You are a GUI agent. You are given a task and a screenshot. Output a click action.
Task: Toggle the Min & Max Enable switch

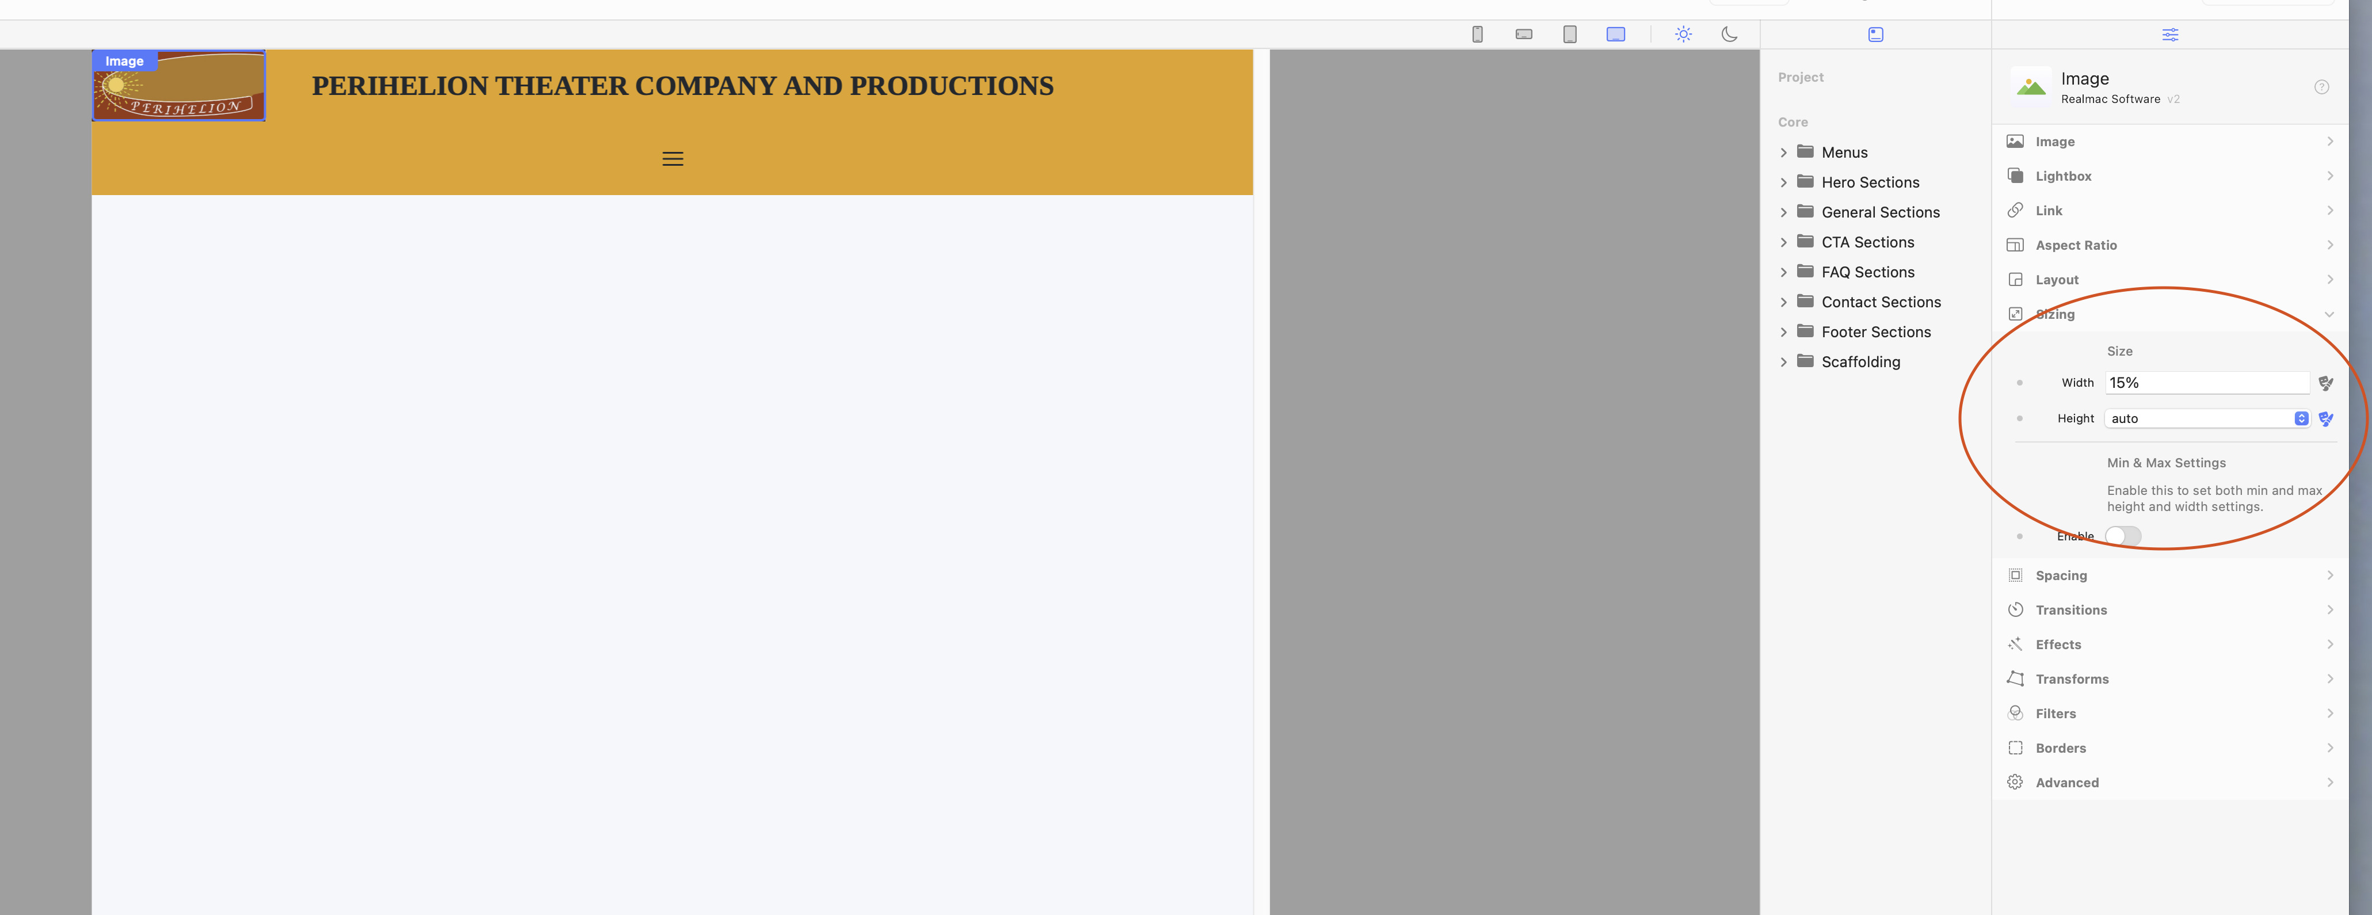(x=2122, y=536)
